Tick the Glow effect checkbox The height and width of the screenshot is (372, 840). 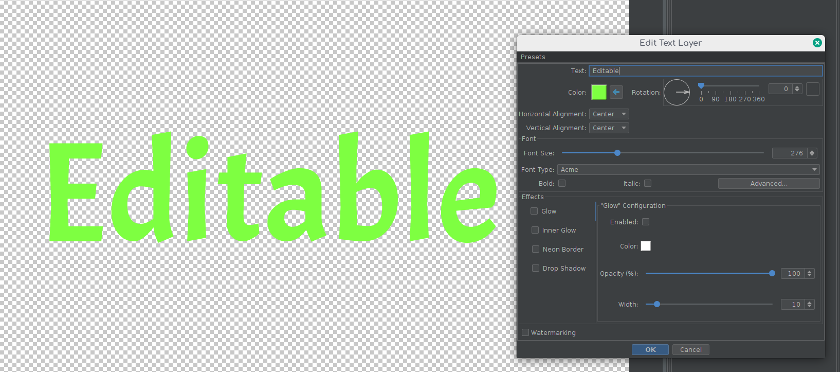(x=534, y=211)
